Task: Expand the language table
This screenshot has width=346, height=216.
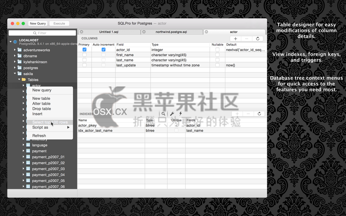Action: [x=23, y=145]
